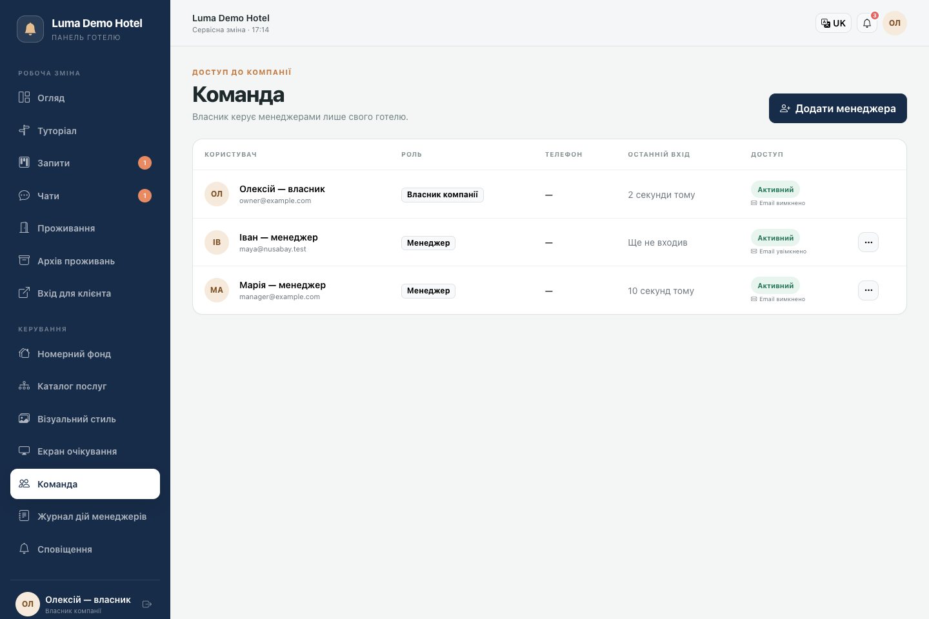The width and height of the screenshot is (929, 619).
Task: Click the МА avatar in Марія's row
Action: [217, 290]
